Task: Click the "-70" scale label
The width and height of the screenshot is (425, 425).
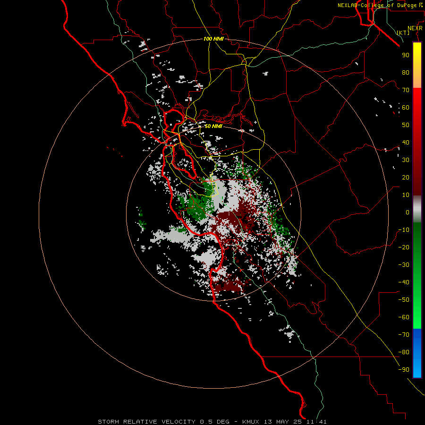Action: pyautogui.click(x=404, y=335)
